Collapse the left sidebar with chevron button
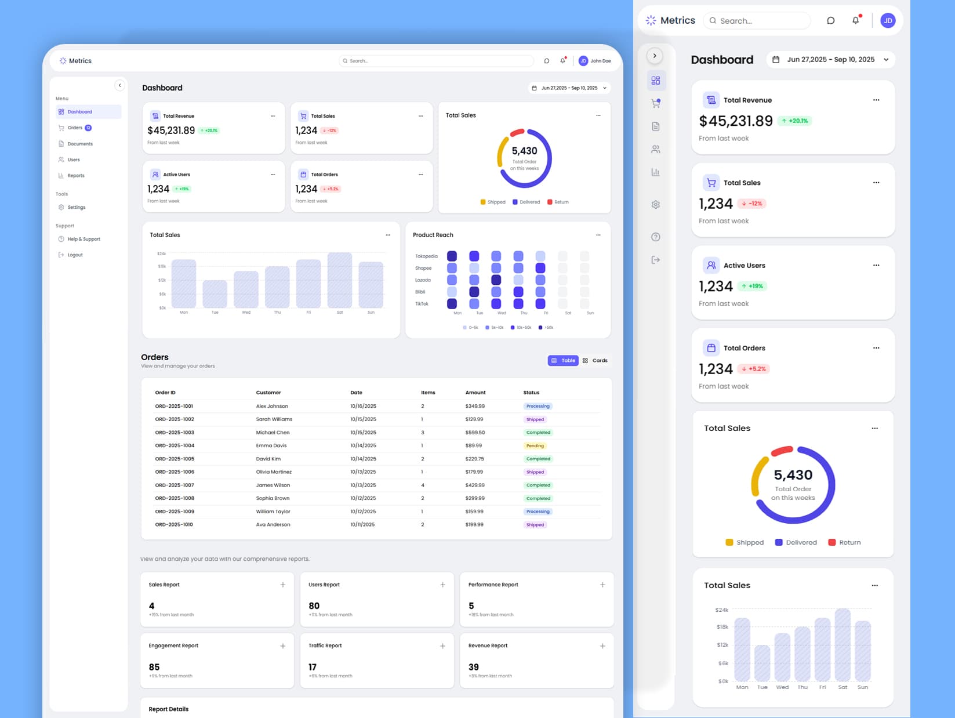 (x=120, y=85)
